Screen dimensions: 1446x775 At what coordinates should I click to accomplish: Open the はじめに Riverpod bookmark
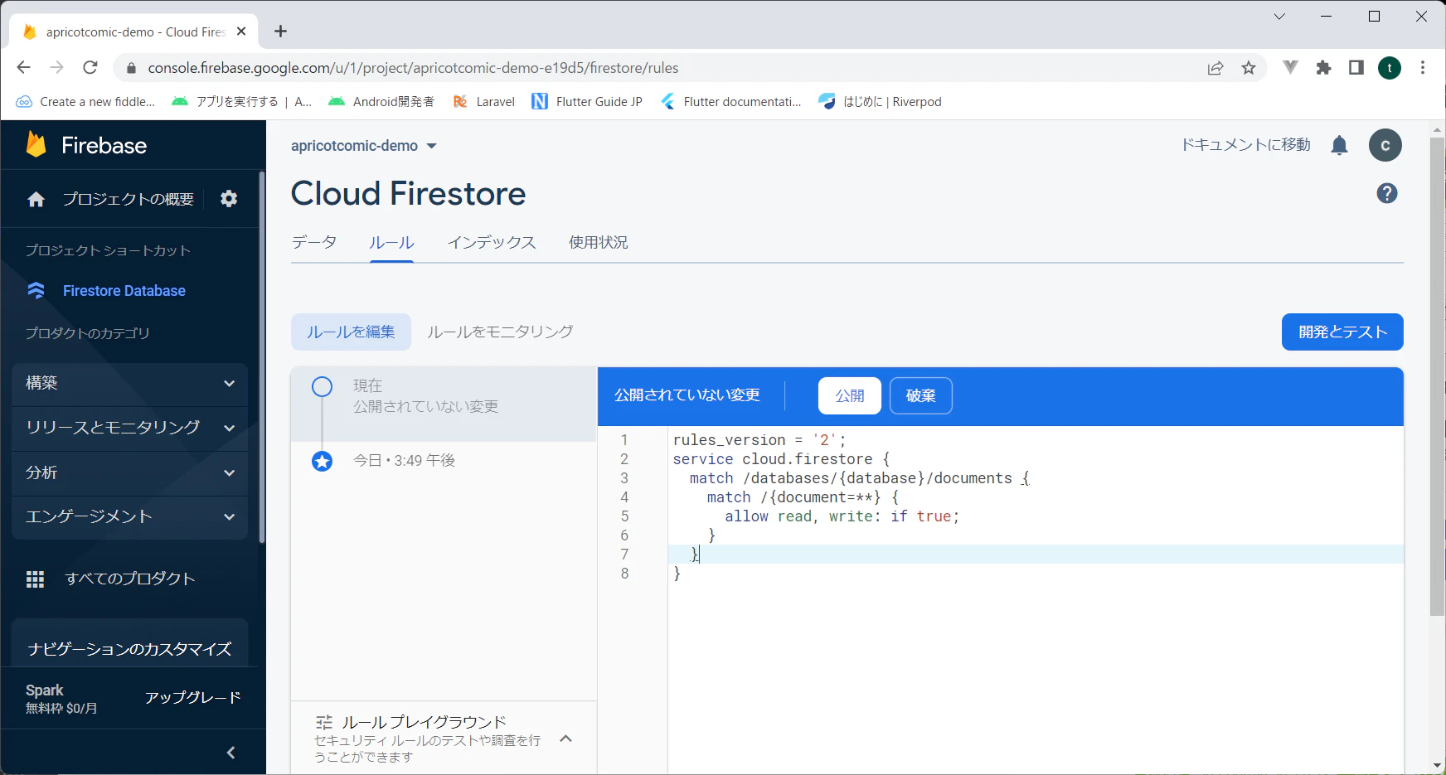[880, 102]
